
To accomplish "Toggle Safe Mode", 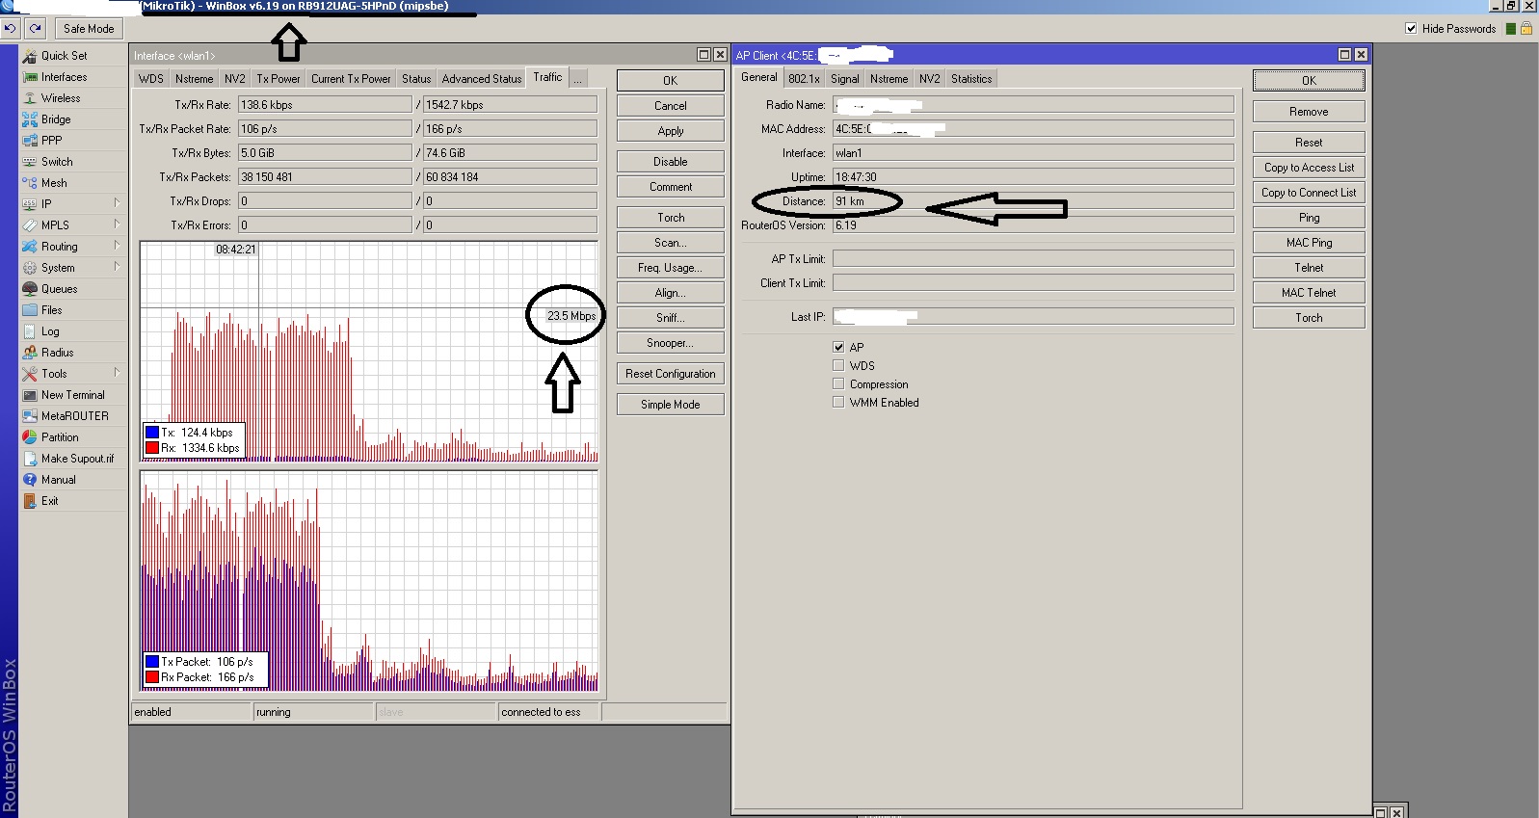I will 89,29.
